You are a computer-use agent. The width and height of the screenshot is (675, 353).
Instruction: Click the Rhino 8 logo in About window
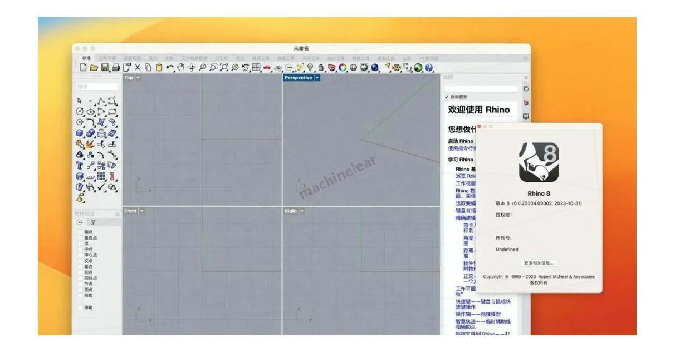point(539,161)
